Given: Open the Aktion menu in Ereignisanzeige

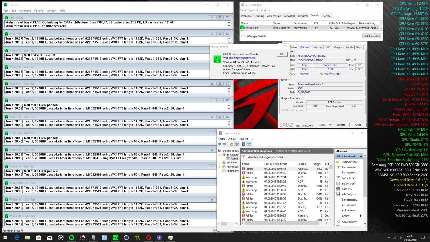Looking at the screenshot, I should (x=232, y=139).
